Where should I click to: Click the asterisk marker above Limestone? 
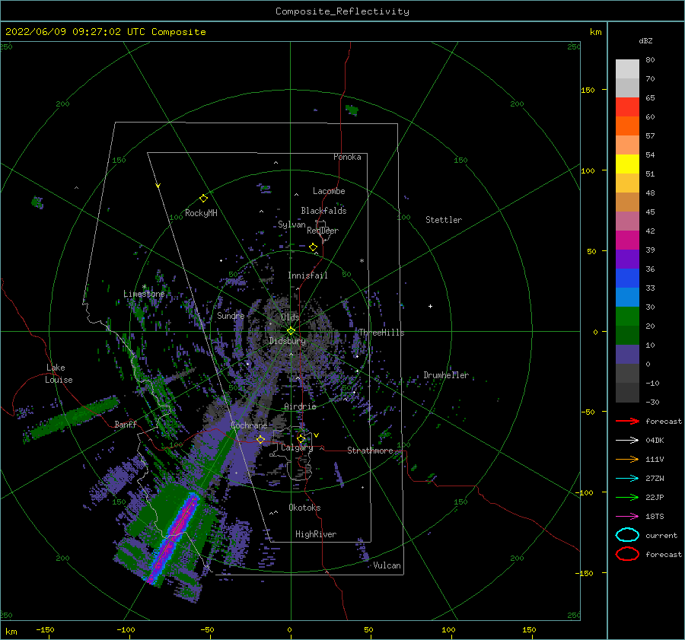click(x=144, y=287)
